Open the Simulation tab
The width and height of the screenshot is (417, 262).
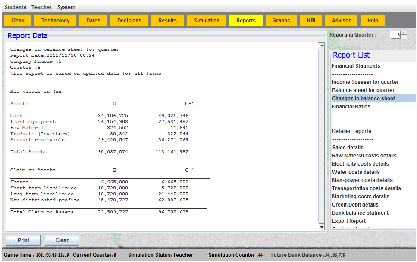[x=207, y=21]
